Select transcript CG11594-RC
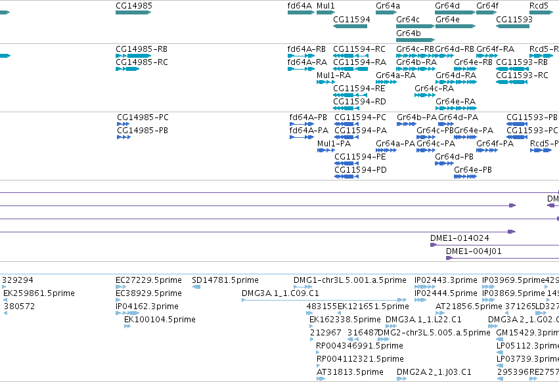559x382 pixels. (351, 56)
